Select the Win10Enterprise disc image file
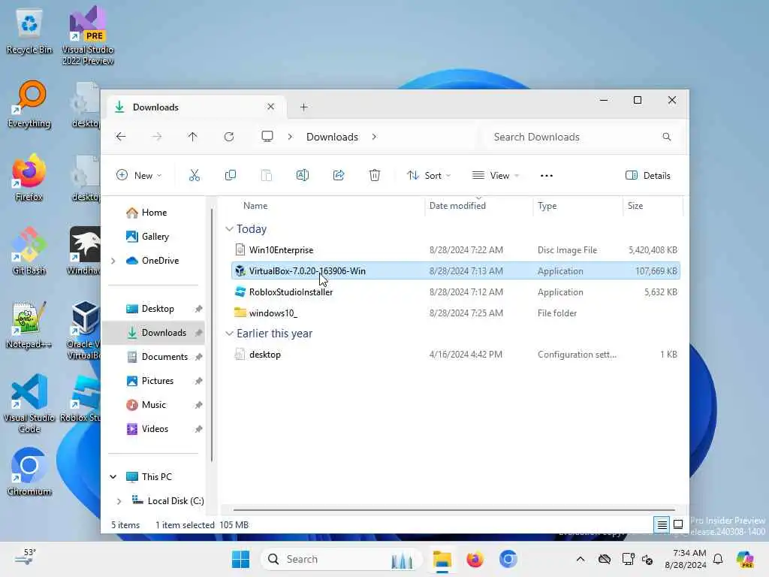The height and width of the screenshot is (577, 769). point(456,249)
